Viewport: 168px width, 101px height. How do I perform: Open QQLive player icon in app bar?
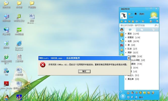point(149,93)
